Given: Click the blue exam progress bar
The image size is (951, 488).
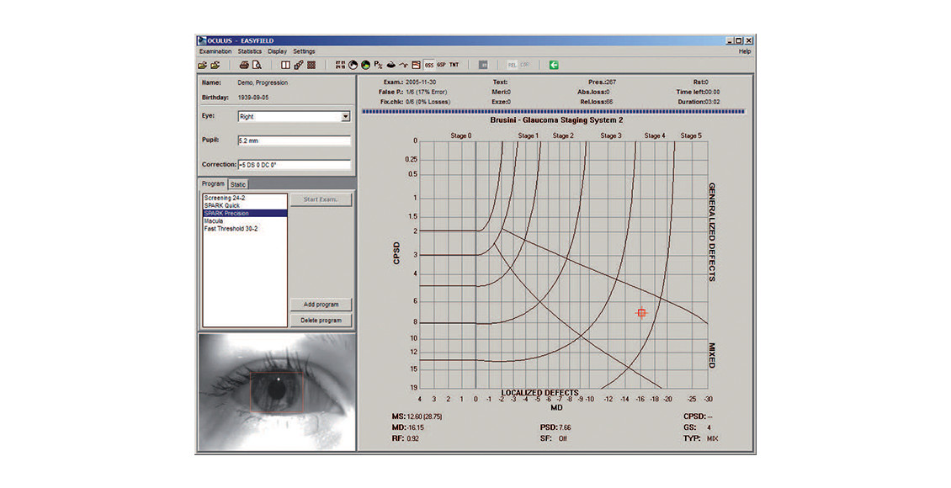Looking at the screenshot, I should click(x=554, y=112).
